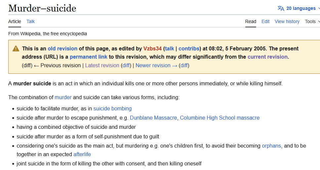The width and height of the screenshot is (320, 170).
Task: Open Vzbs34's talk link
Action: [170, 49]
